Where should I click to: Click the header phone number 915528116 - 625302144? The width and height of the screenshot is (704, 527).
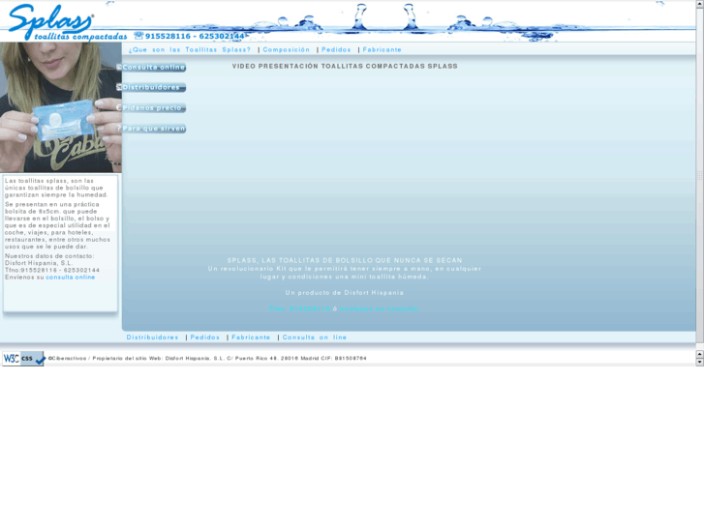pos(195,36)
